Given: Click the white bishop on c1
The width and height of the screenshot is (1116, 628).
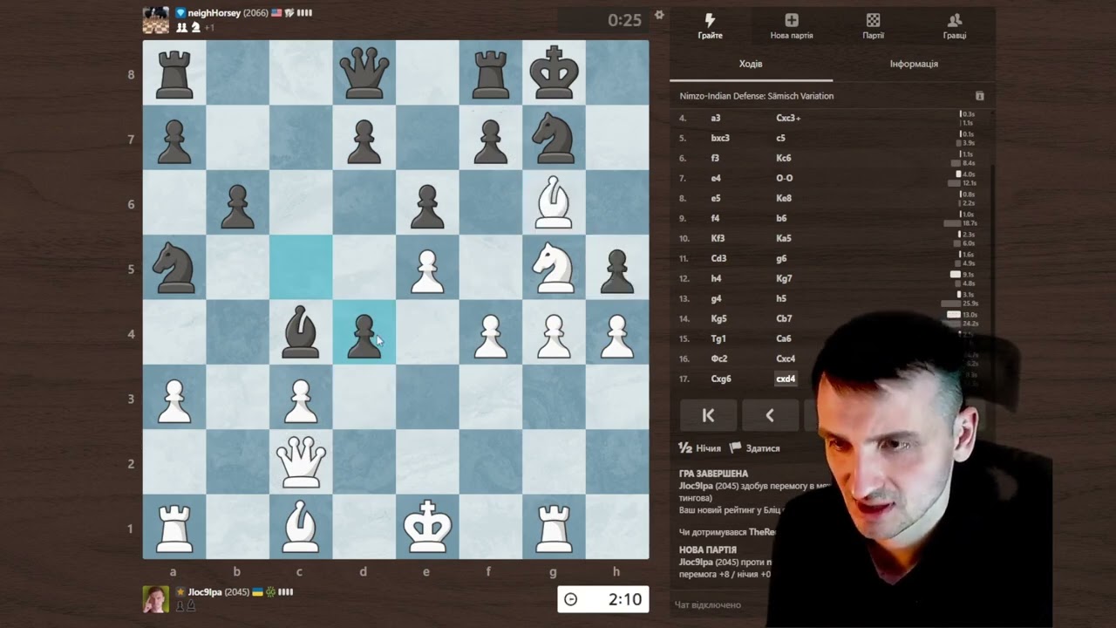Looking at the screenshot, I should [301, 528].
